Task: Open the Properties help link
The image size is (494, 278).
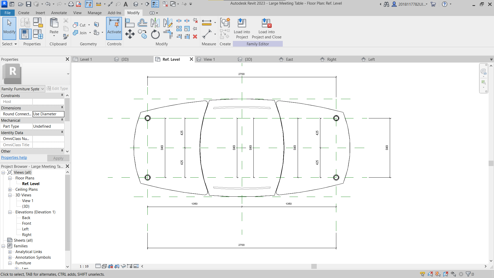Action: pos(14,157)
